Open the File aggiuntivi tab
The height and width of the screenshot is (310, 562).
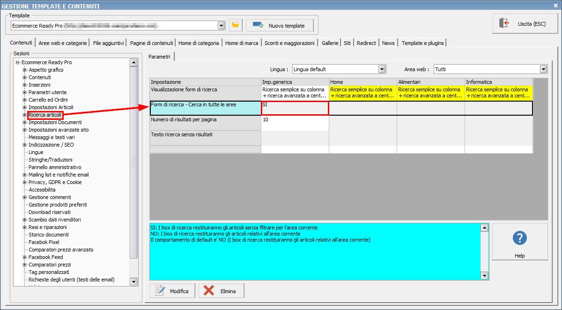click(109, 43)
